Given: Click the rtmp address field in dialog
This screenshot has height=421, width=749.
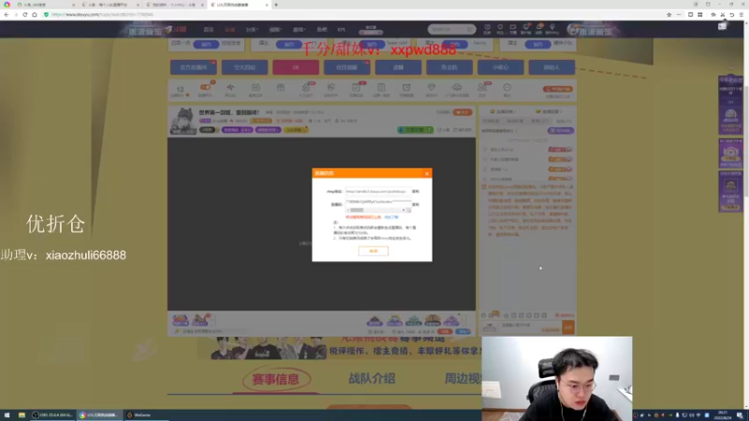Looking at the screenshot, I should click(377, 192).
